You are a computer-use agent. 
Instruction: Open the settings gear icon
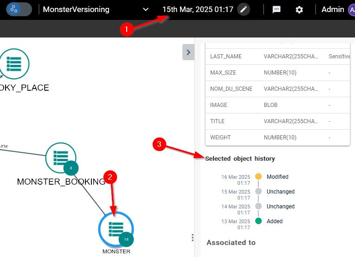tap(299, 9)
